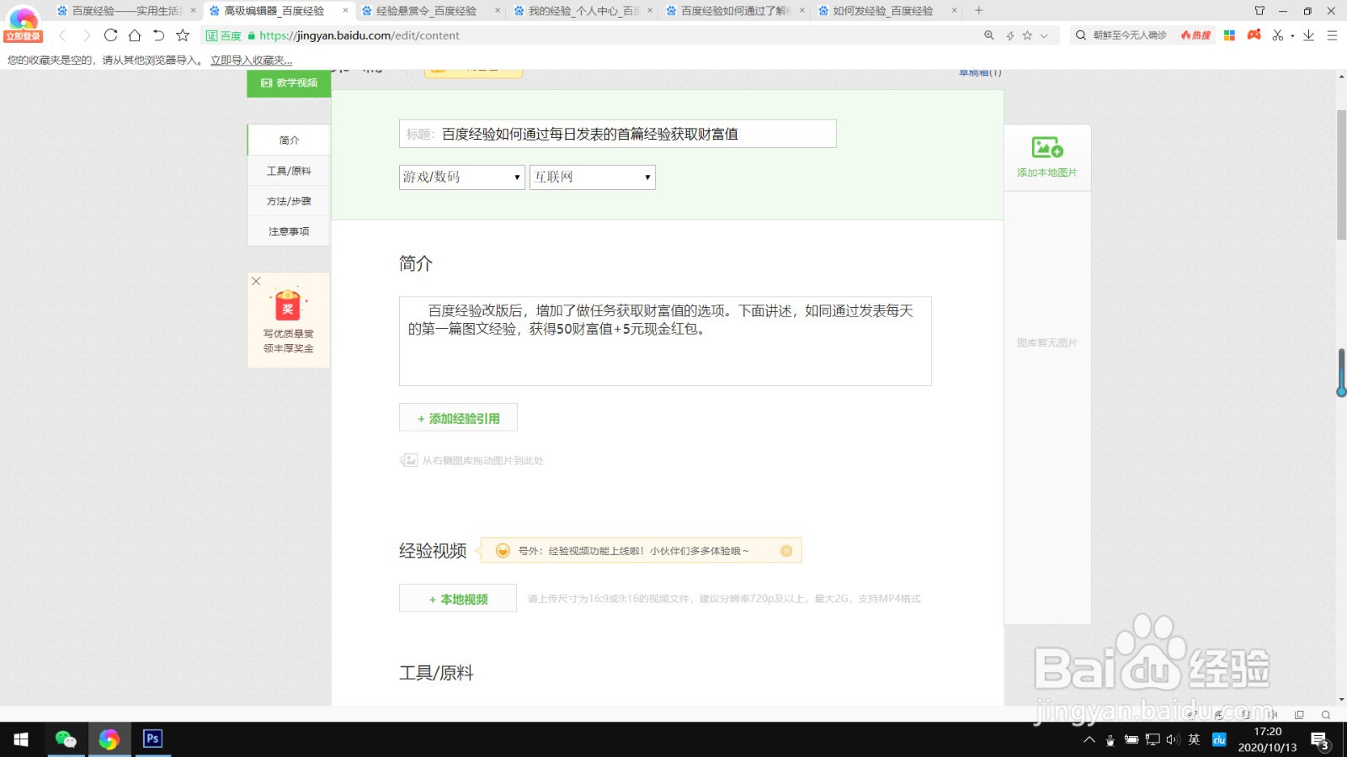Click the 立即登录 login avatar

pyautogui.click(x=23, y=24)
